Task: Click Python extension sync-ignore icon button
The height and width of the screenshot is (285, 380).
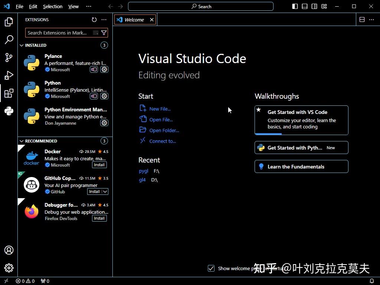Action: coord(94,96)
